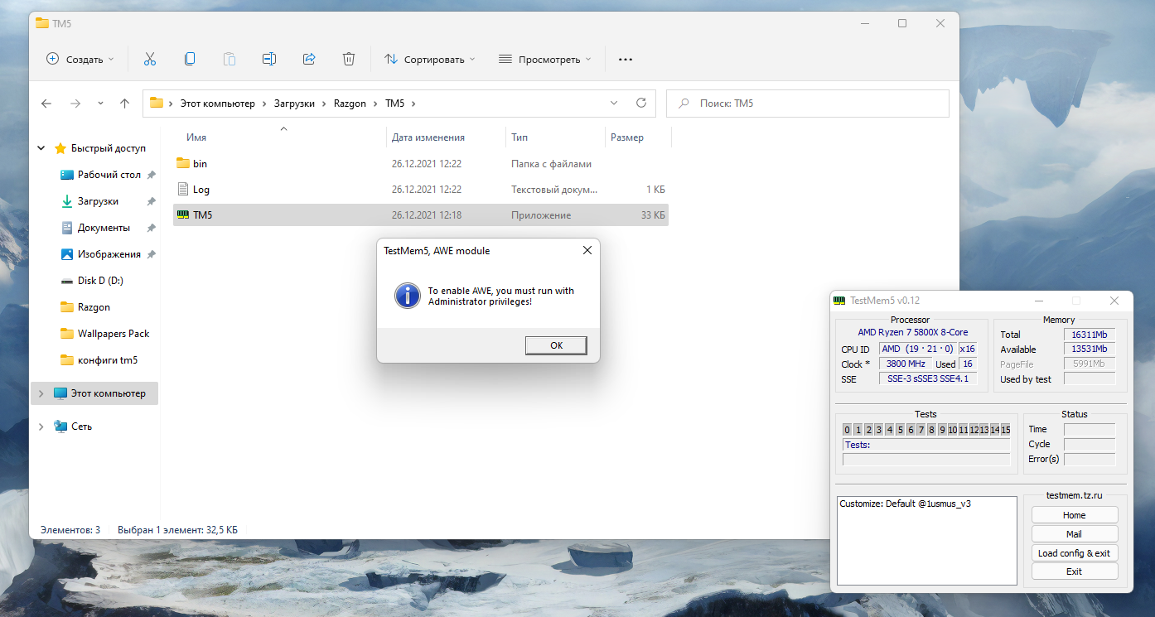Close the TestMem5 AWE module dialog with X
Viewport: 1155px width, 617px height.
(587, 250)
